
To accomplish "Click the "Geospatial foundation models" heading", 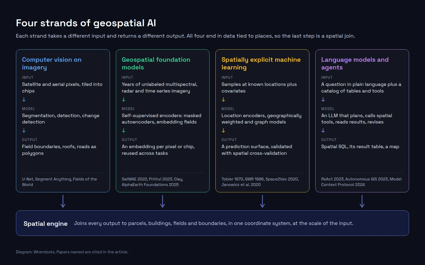I will (x=156, y=63).
